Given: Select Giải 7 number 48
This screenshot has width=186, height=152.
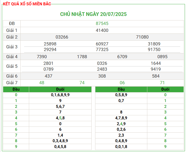Looking at the screenshot, I should [42, 83].
